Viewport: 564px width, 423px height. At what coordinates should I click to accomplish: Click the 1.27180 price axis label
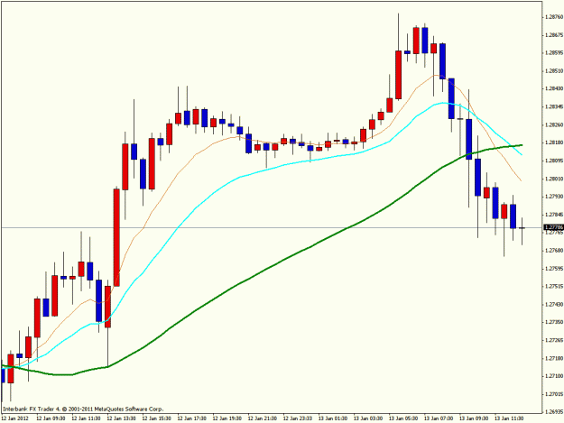tap(554, 358)
